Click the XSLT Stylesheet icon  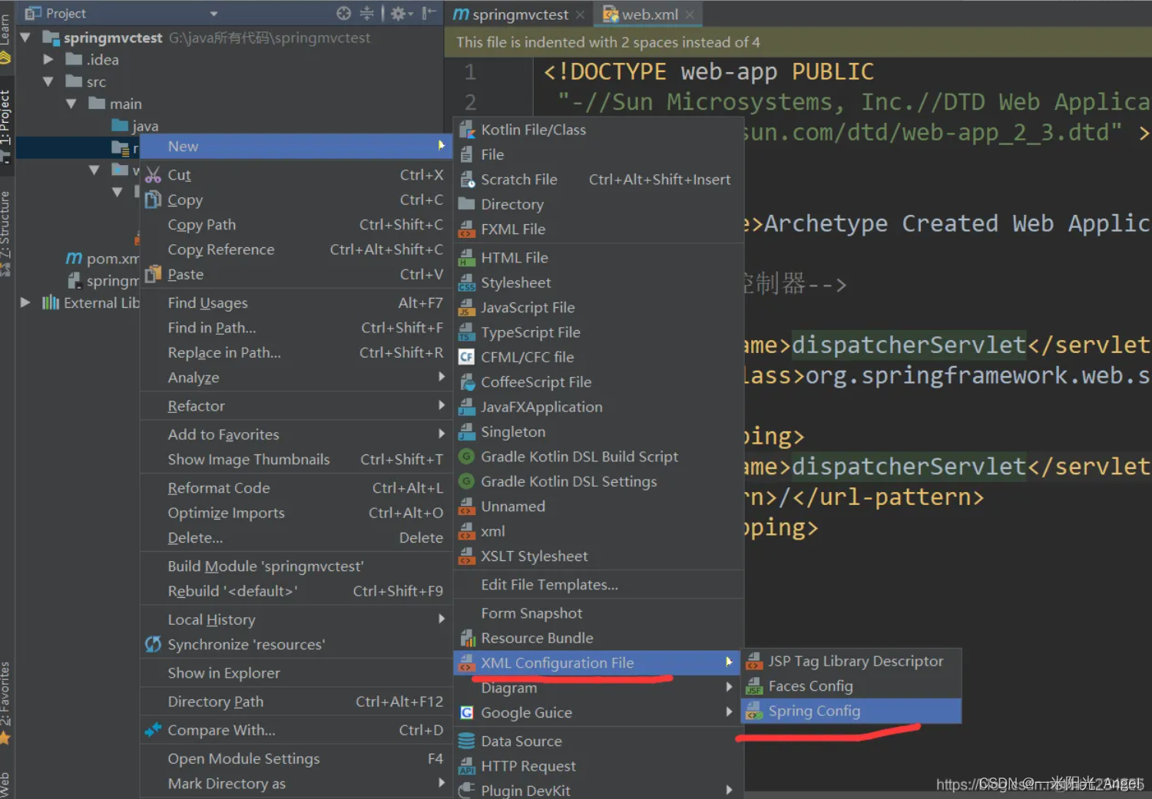(x=466, y=556)
